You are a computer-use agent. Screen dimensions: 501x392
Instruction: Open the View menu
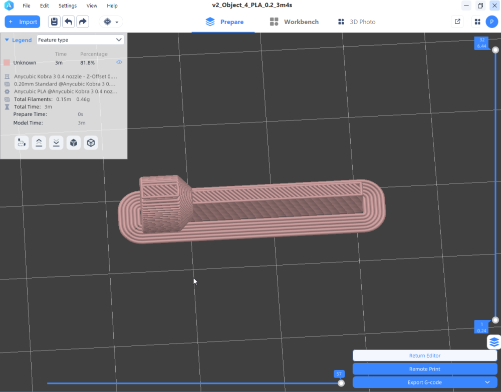coord(92,5)
